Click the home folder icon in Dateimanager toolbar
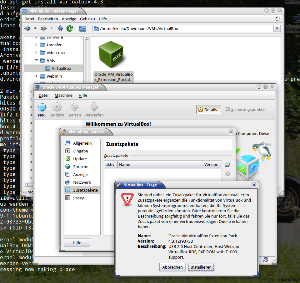Viewport: 300px width, 283px height. 83,28
